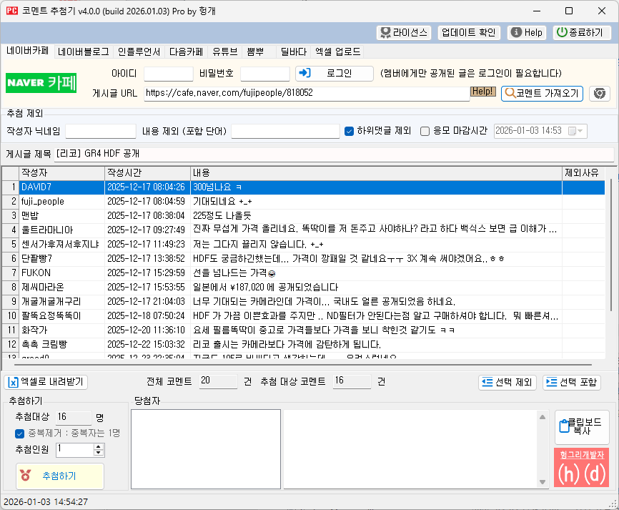Quit the app with 종료하기
This screenshot has height=510, width=619.
[582, 32]
